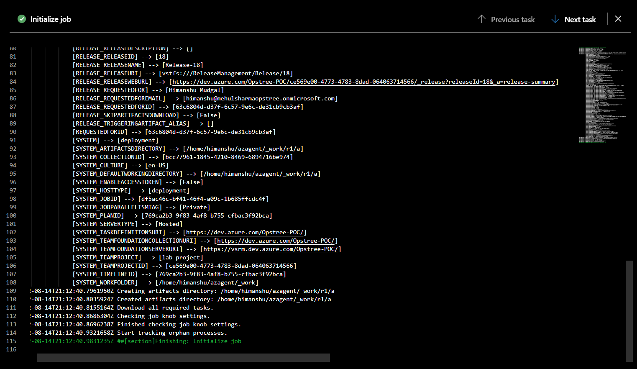Open the RELEASE_RELEASEWEBURL release-summary link
The height and width of the screenshot is (369, 637).
pos(363,82)
